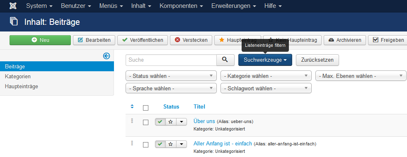The image size is (407, 157).
Task: Open the Menüs menu
Action: point(111,6)
